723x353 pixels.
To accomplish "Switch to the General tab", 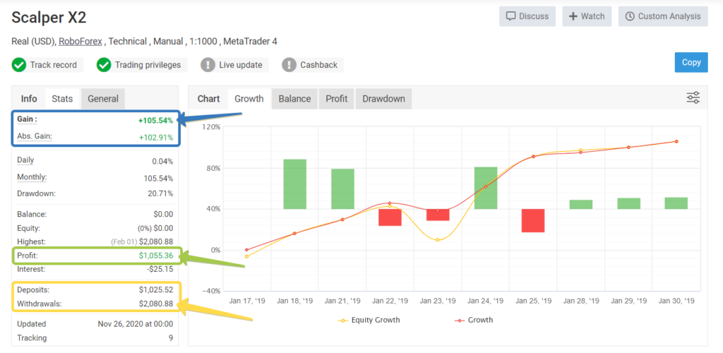I will click(x=103, y=99).
